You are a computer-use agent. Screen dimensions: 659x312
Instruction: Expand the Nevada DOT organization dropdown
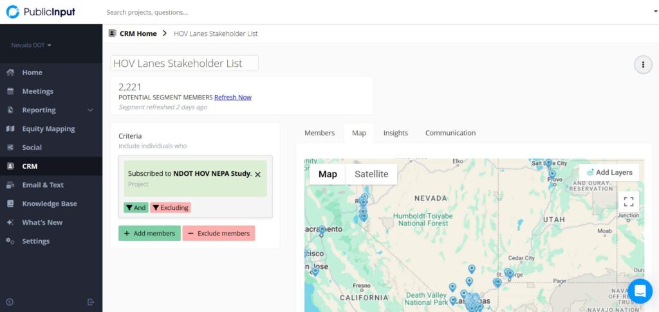click(32, 46)
